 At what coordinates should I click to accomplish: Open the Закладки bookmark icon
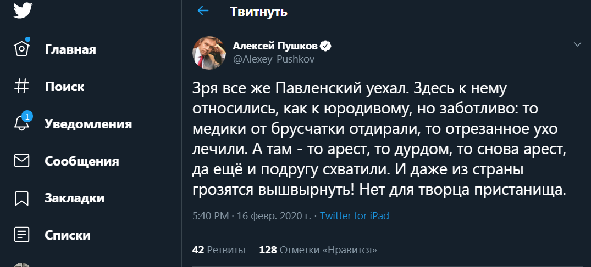point(22,197)
